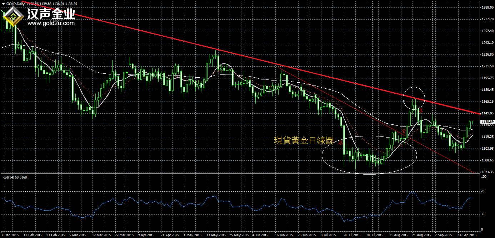Select the red down arrow near 20 Jul 2015

341,143
